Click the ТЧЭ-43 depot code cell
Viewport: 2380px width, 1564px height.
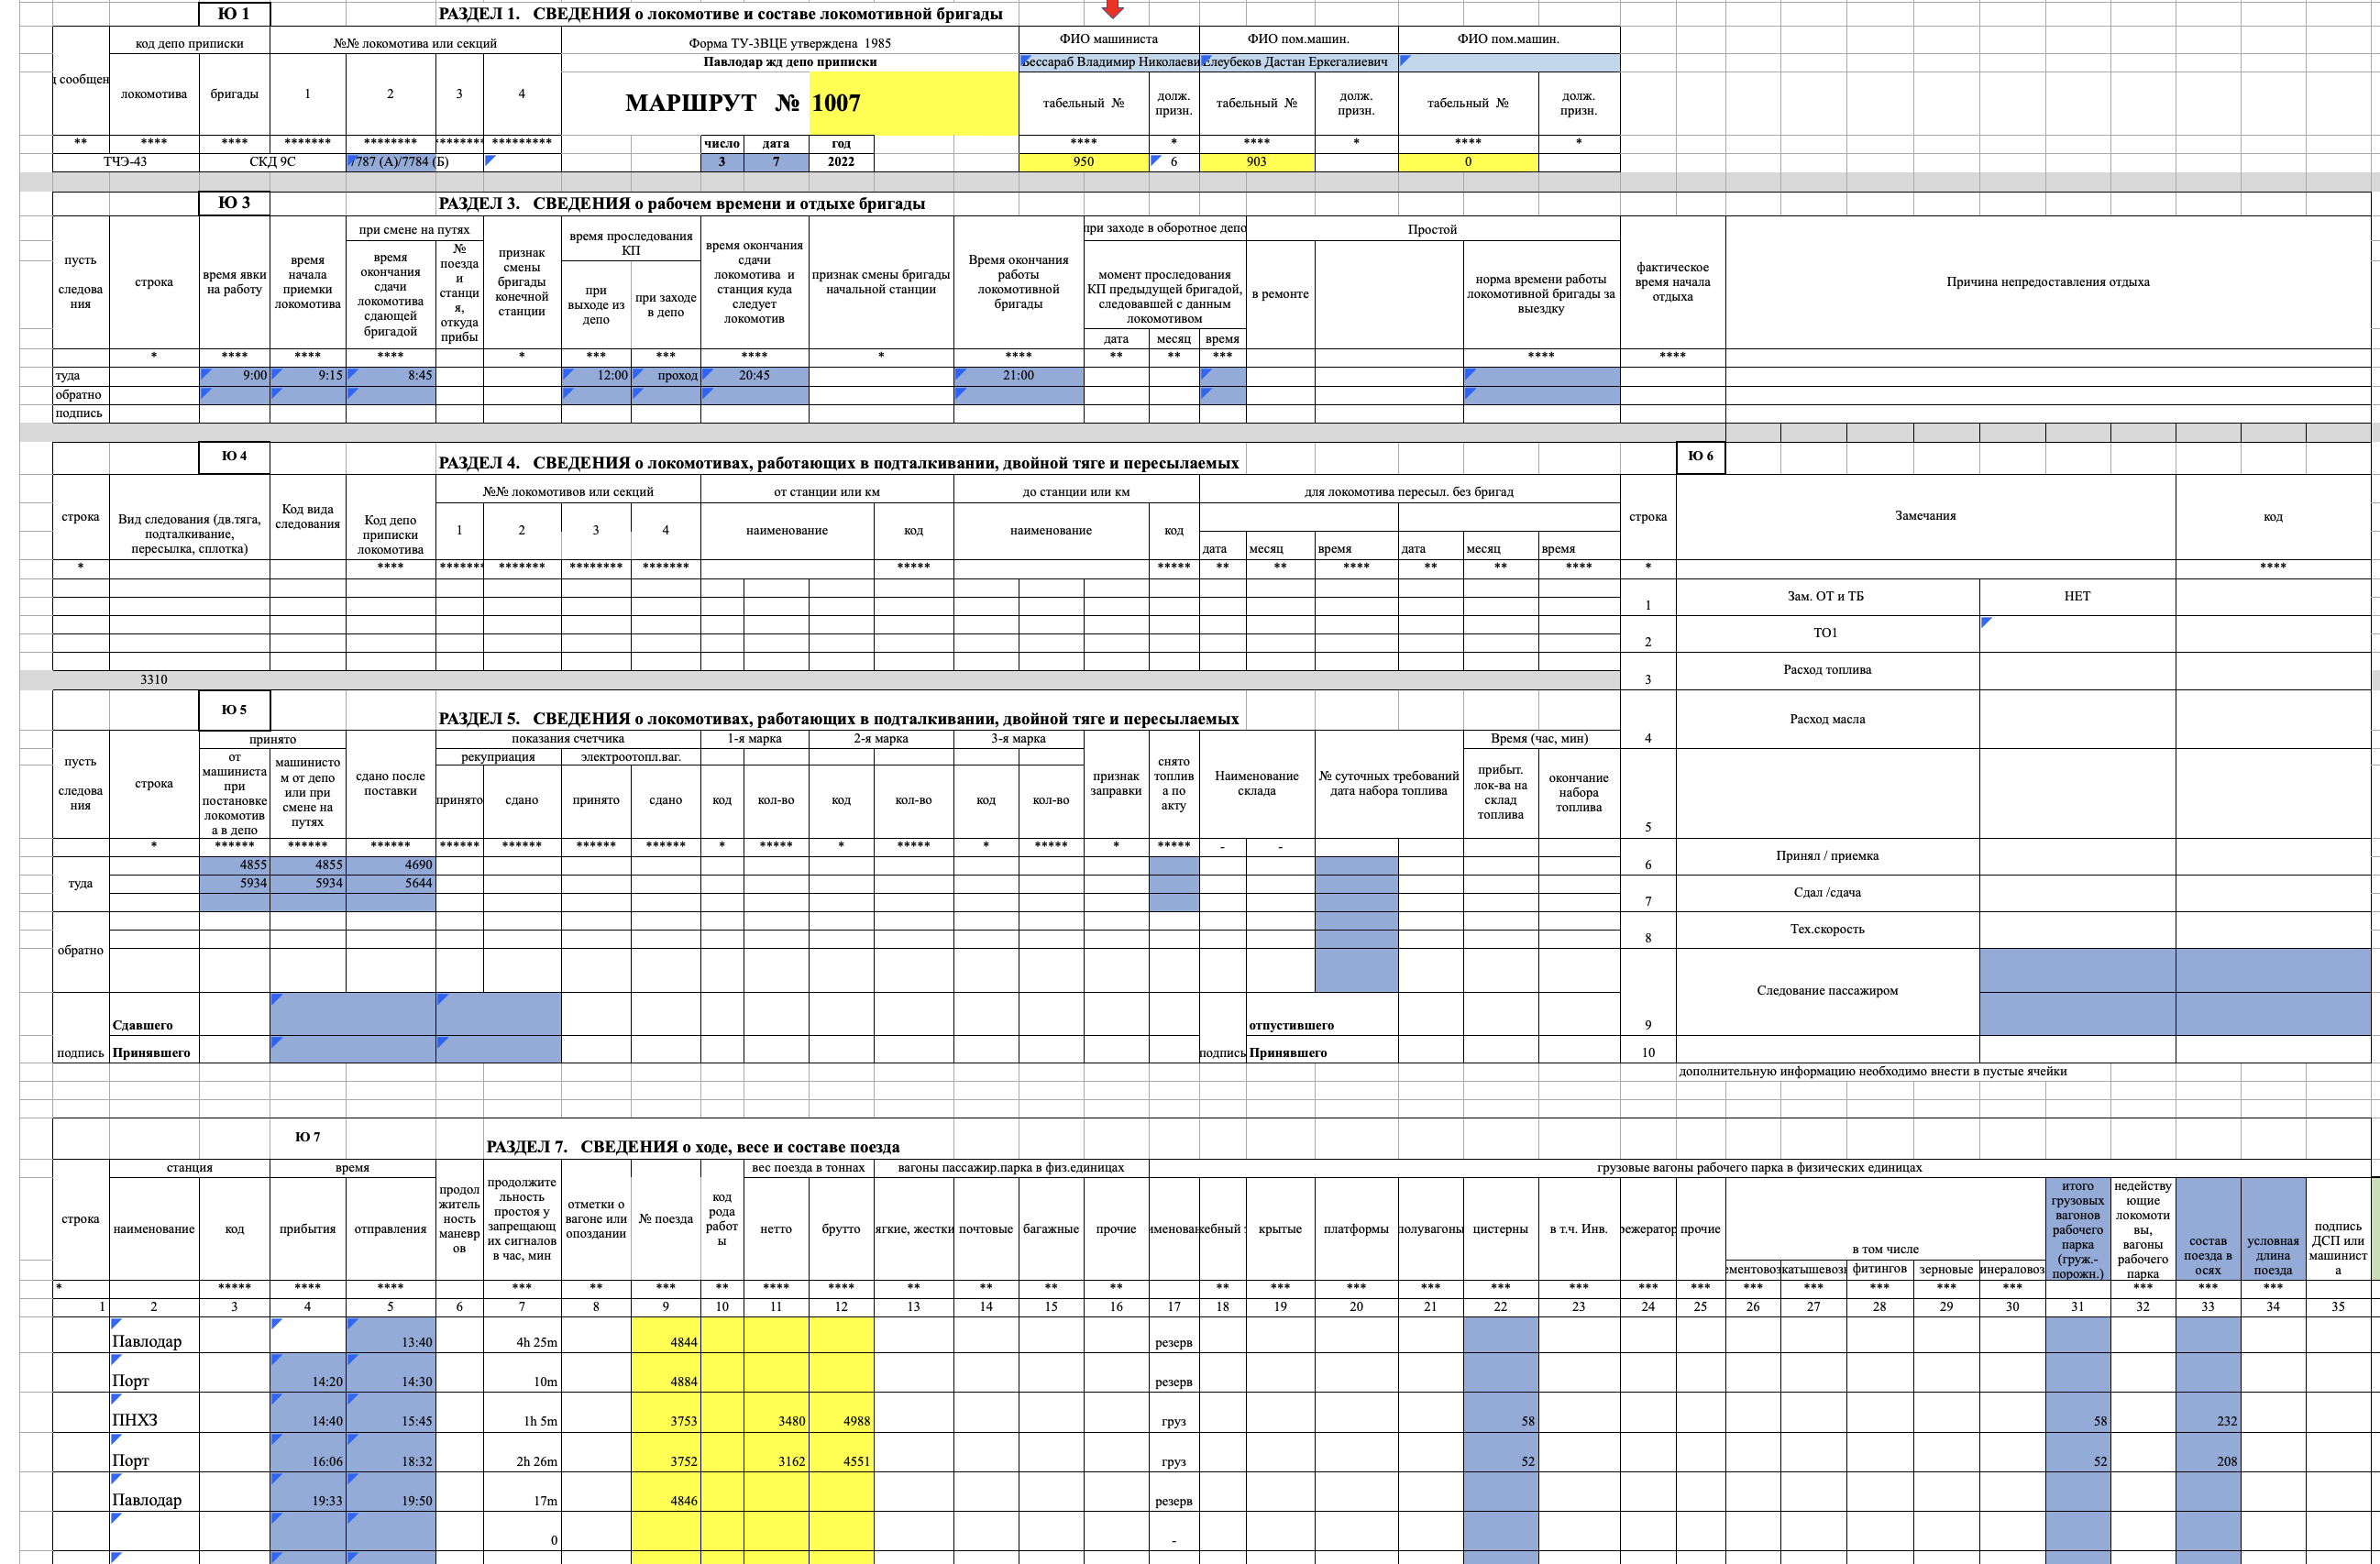[x=125, y=162]
